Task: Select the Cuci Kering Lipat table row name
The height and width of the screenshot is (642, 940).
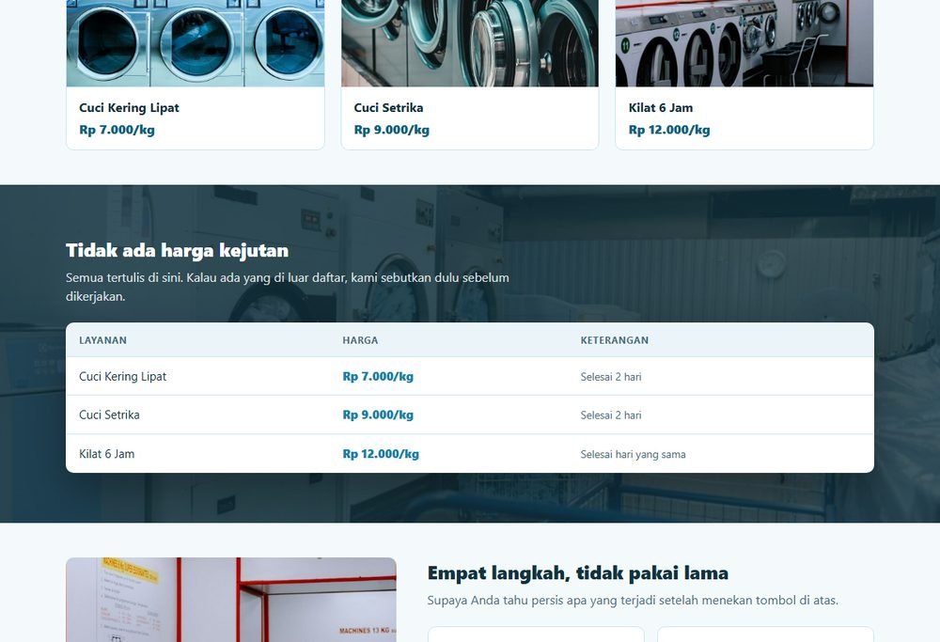Action: [x=123, y=376]
